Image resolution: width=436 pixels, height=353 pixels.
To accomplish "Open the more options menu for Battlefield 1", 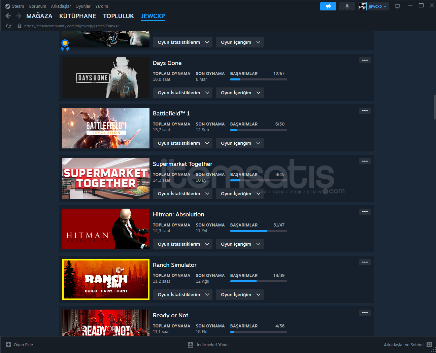I will 365,111.
